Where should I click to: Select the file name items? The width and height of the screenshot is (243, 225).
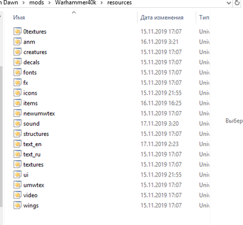pyautogui.click(x=30, y=103)
